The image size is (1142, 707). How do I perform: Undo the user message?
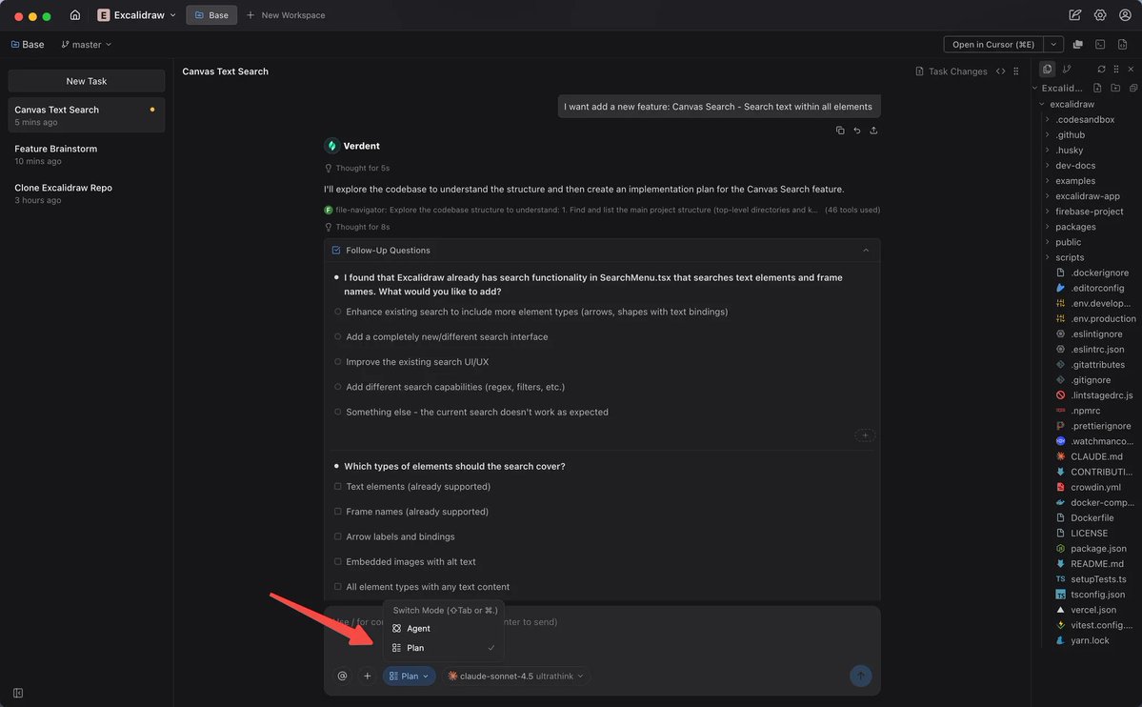point(856,131)
